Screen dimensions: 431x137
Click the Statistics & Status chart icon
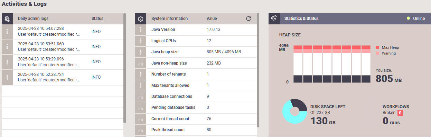(274, 19)
